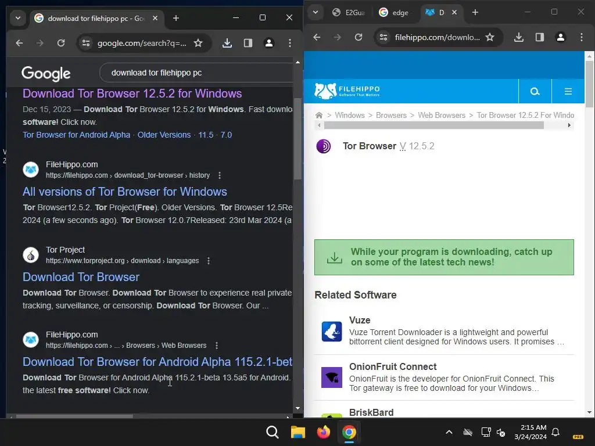The height and width of the screenshot is (446, 595).
Task: Open 'Download Tor Browser 12.5.2 for Windows' result
Action: coord(132,93)
